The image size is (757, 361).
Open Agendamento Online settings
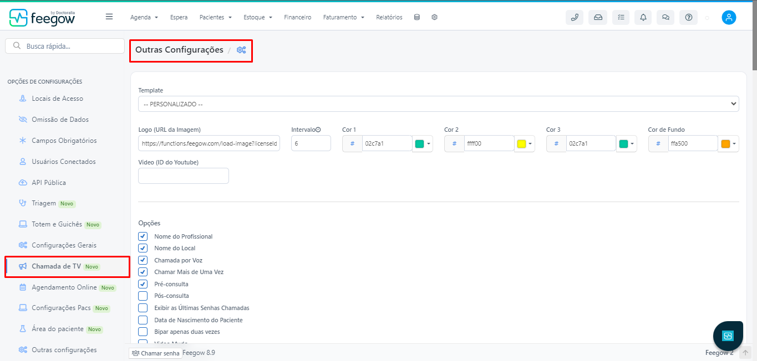(x=64, y=287)
